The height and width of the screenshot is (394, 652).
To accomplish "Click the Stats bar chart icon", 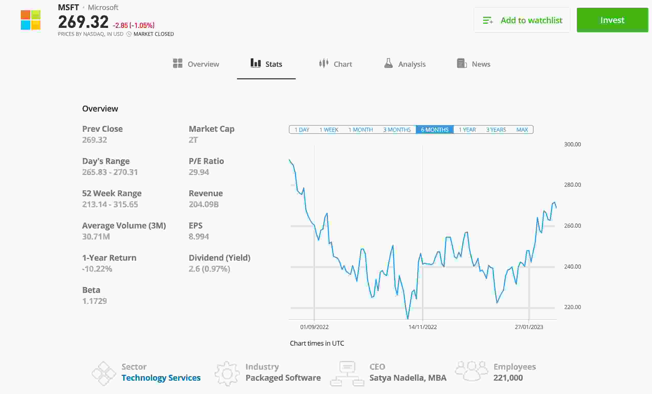I will tap(256, 63).
